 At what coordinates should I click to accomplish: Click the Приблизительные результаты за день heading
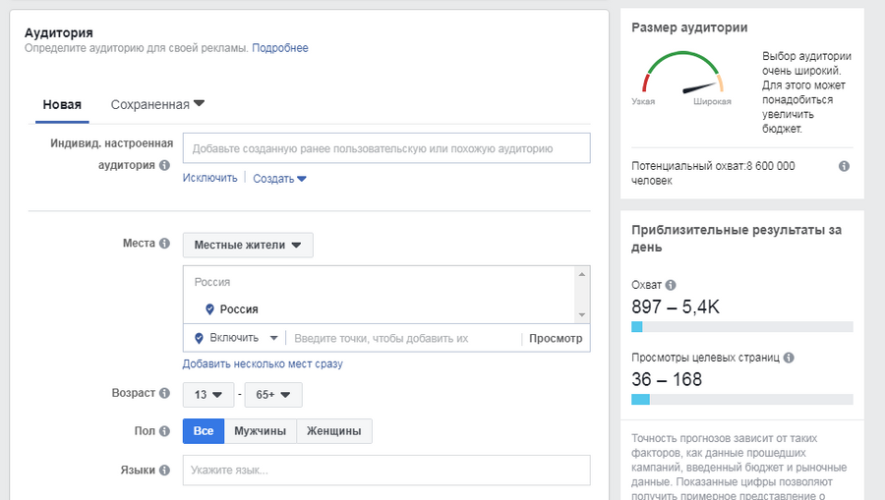[736, 239]
